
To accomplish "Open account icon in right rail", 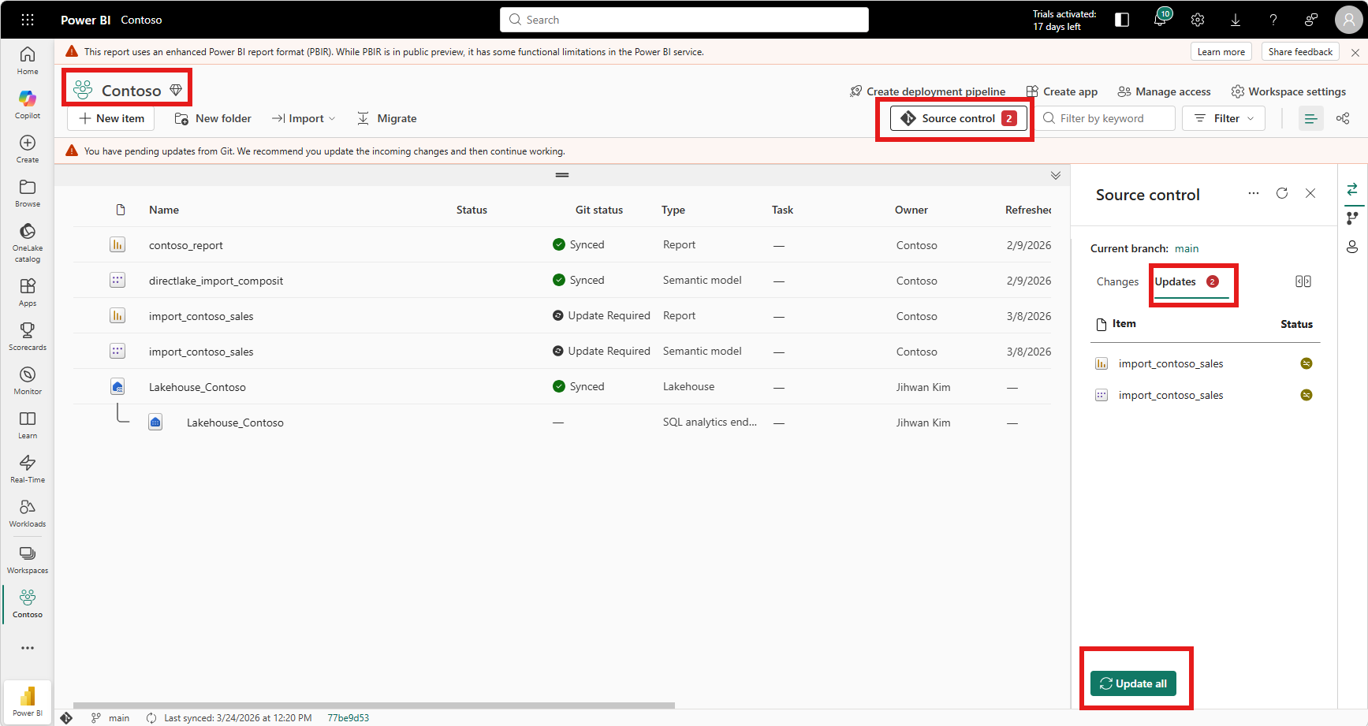I will [x=1352, y=248].
